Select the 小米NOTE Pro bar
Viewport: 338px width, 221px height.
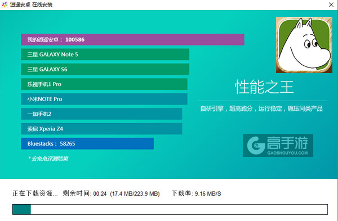pos(104,99)
